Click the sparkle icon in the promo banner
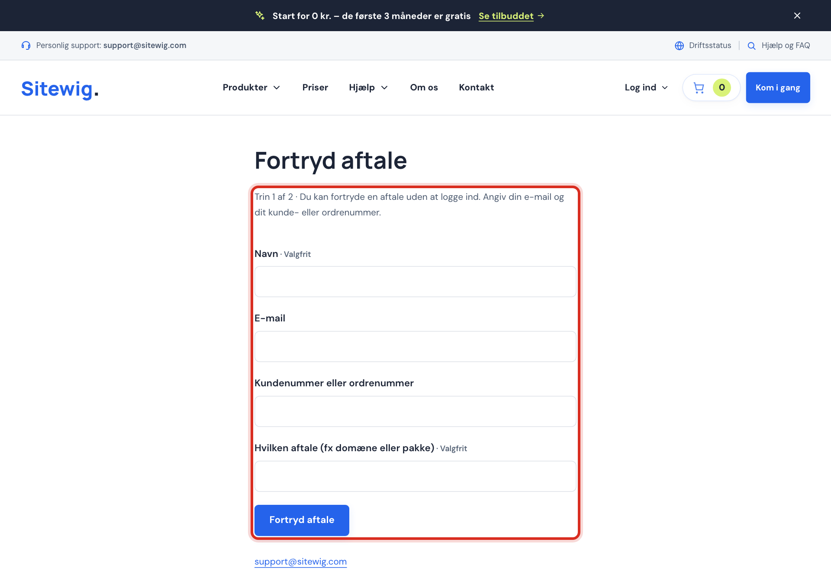Image resolution: width=831 pixels, height=584 pixels. point(260,16)
